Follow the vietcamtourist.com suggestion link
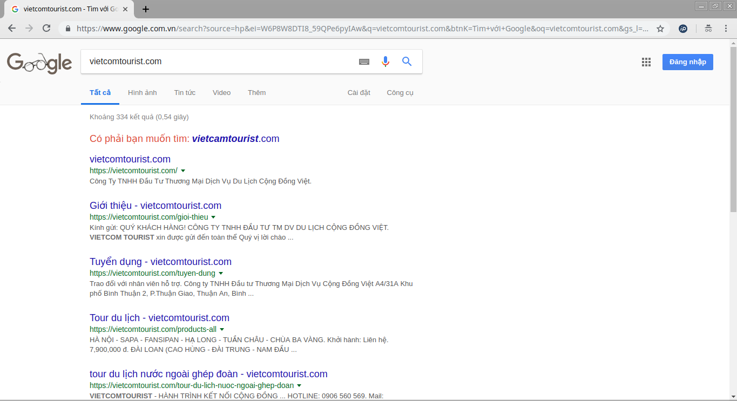 [x=236, y=139]
